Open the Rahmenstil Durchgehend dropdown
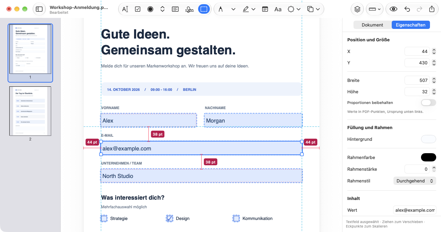This screenshot has height=232, width=441. (x=415, y=181)
